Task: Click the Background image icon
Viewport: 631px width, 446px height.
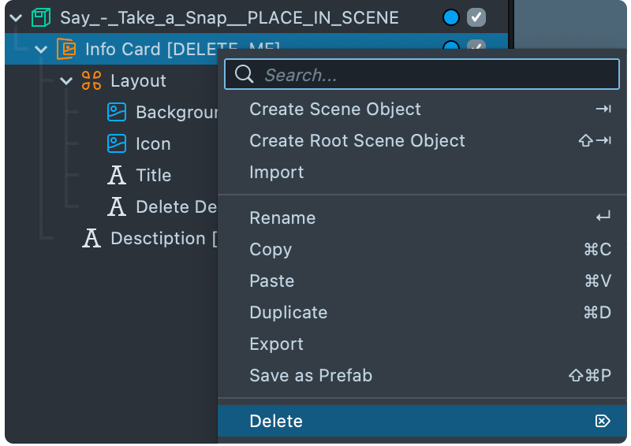Action: tap(117, 112)
